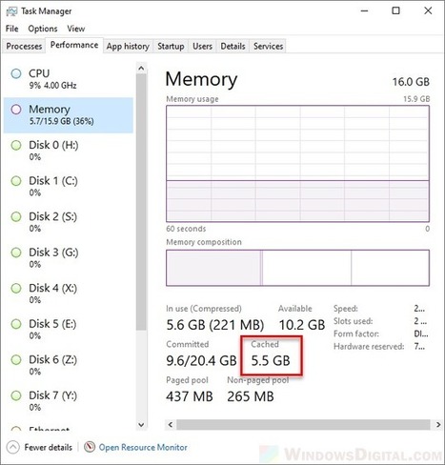Image resolution: width=445 pixels, height=465 pixels.
Task: Open the Options menu
Action: pyautogui.click(x=43, y=29)
